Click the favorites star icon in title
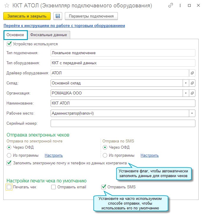Viewport: 204px width, 215px height. [x=7, y=5]
